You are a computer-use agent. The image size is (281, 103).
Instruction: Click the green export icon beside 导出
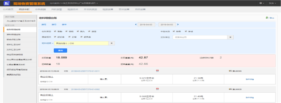(x=267, y=18)
